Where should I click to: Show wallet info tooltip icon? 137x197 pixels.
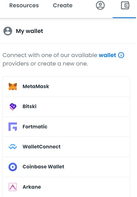(x=121, y=55)
